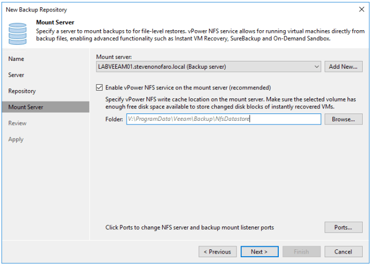The height and width of the screenshot is (265, 371).
Task: Go to the Apply step
Action: coord(16,140)
